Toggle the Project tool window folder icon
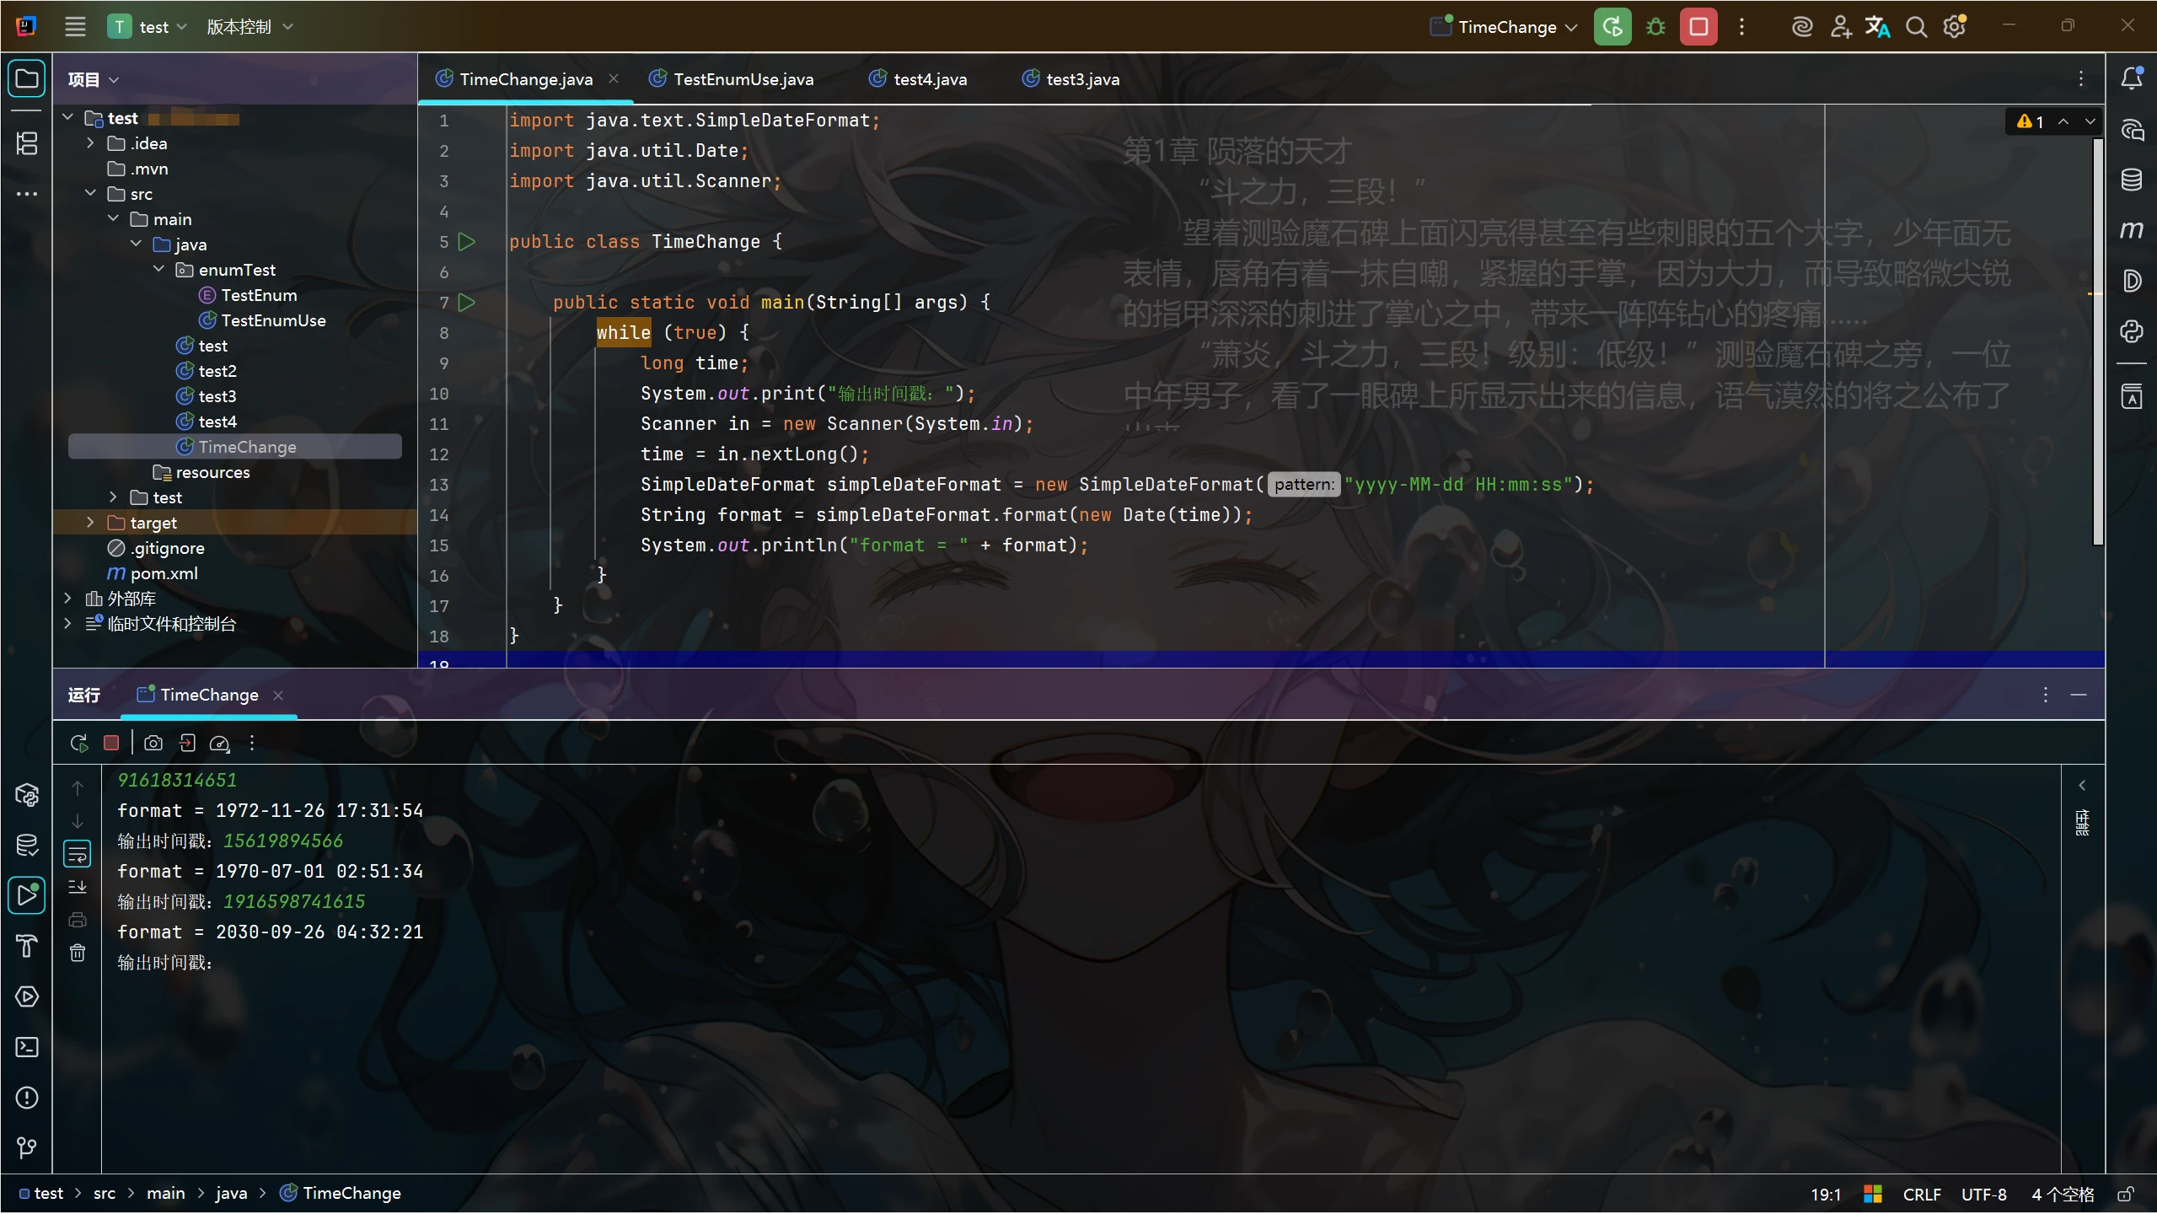 27,78
